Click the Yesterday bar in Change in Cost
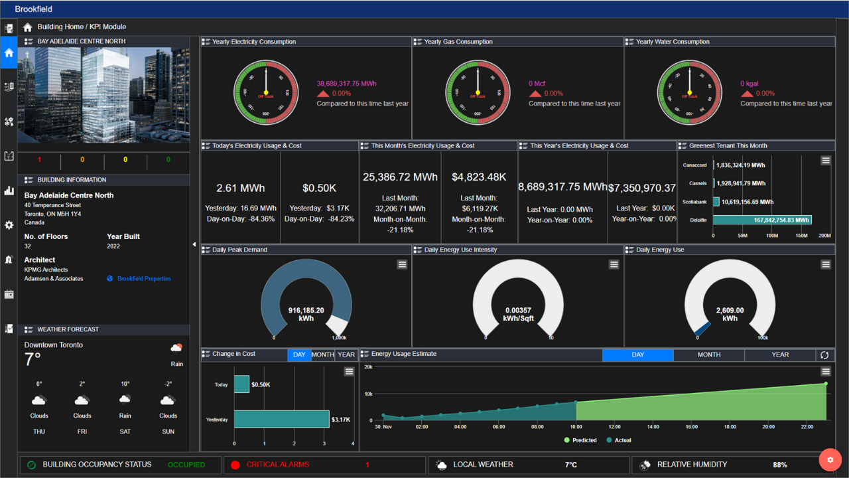Viewport: 849px width, 478px height. click(x=282, y=420)
